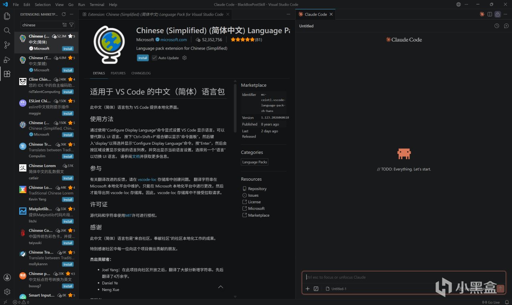512x305 pixels.
Task: Open License resource link
Action: point(254,202)
